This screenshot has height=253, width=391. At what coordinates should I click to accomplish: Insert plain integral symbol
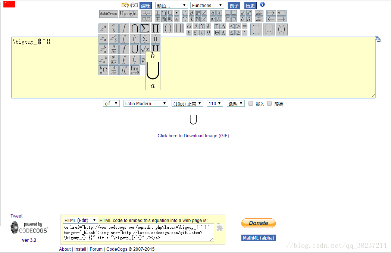point(124,29)
